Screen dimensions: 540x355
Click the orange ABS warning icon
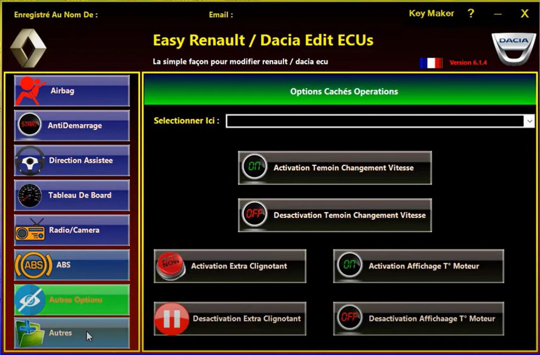click(33, 265)
